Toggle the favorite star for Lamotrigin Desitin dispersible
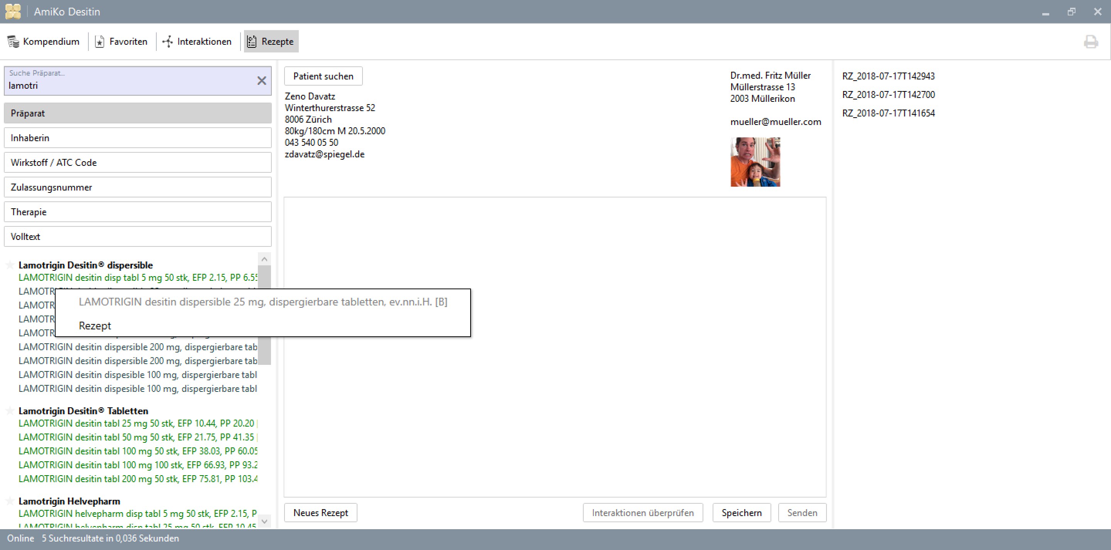This screenshot has height=550, width=1111. pos(10,265)
